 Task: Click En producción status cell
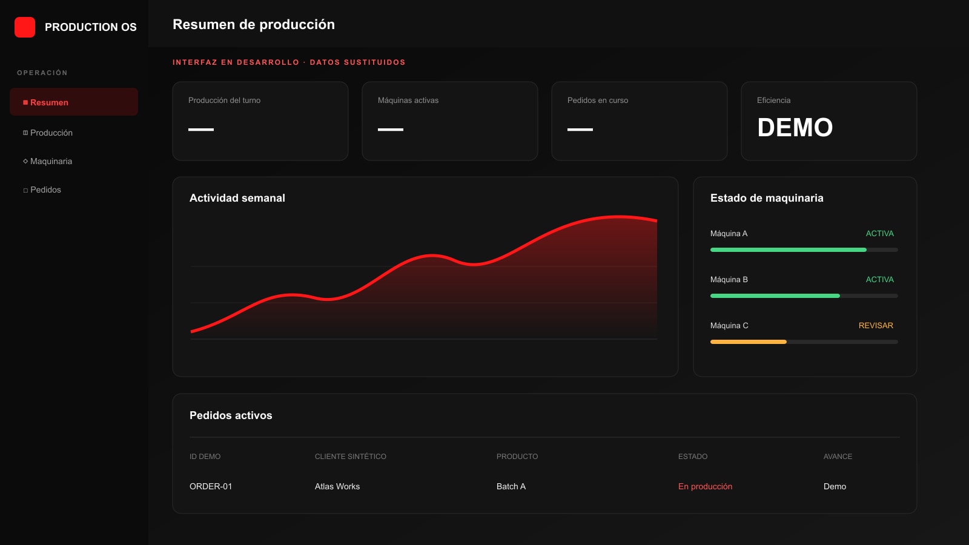coord(705,486)
